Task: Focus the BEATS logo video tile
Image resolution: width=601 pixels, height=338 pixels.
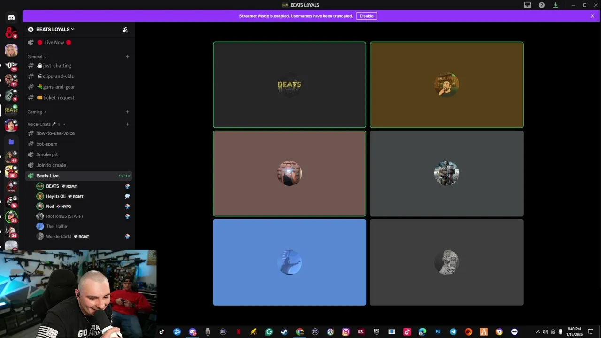Action: tap(289, 85)
